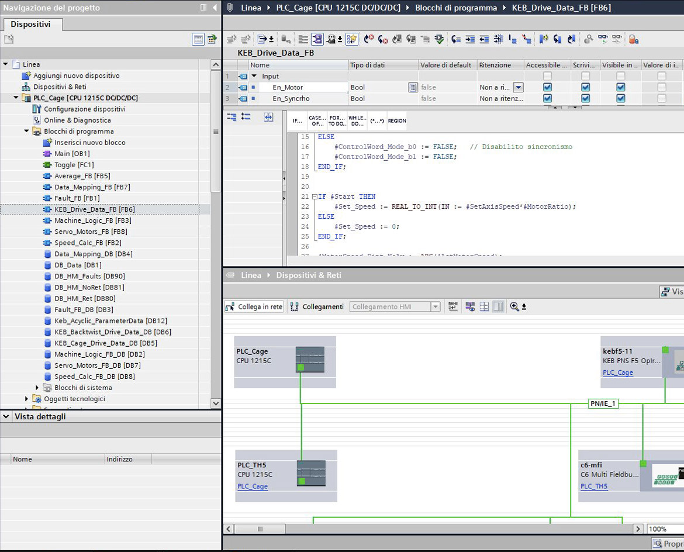The image size is (684, 552).
Task: Collapse the PLC_Cage tree node
Action: (x=16, y=98)
